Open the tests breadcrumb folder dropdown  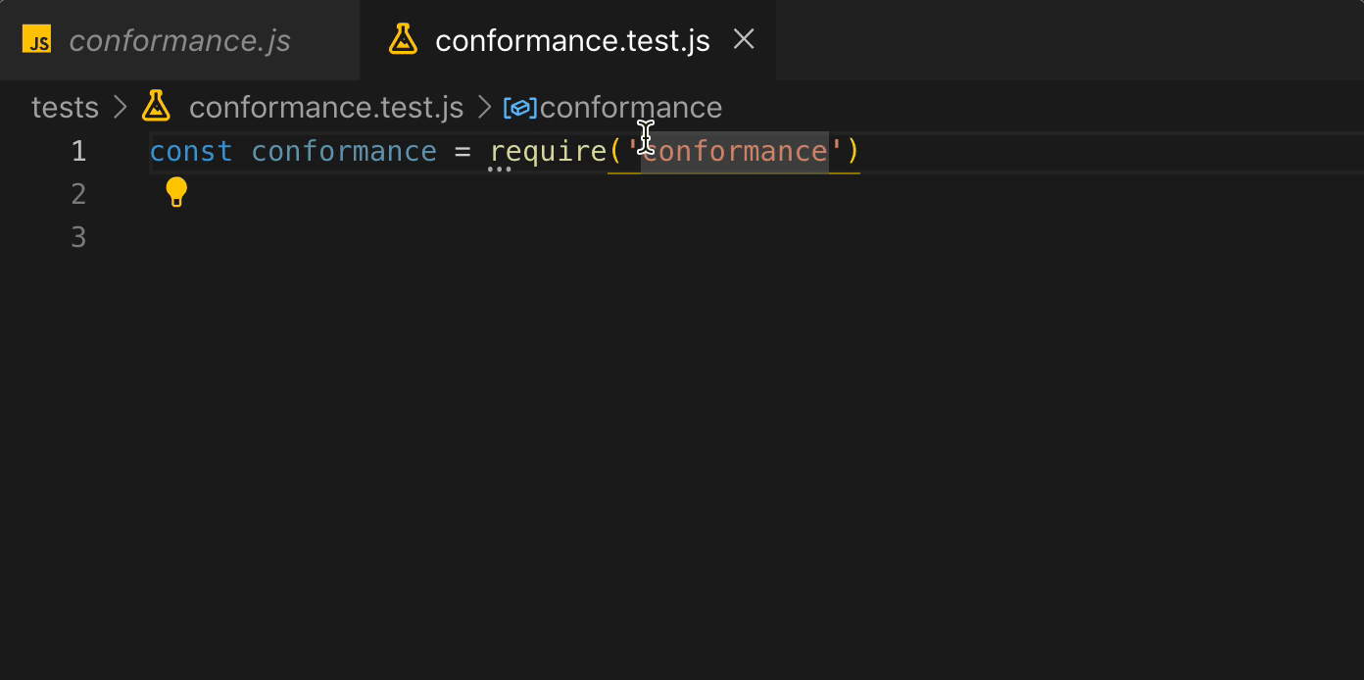(x=65, y=107)
